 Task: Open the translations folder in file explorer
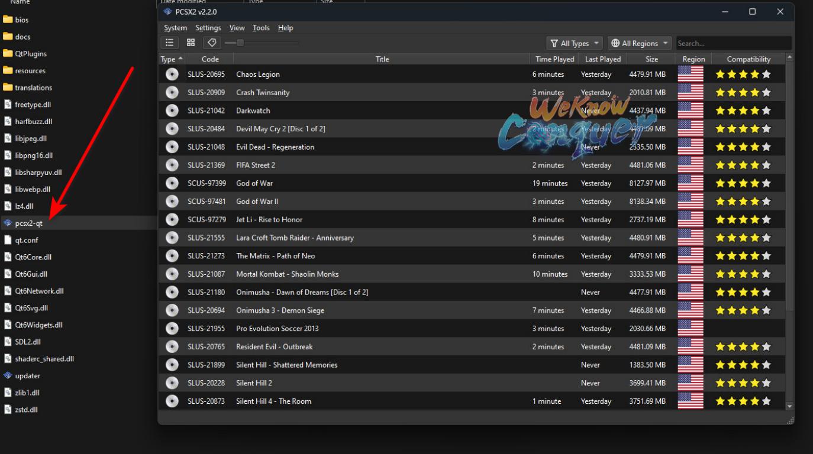(x=28, y=87)
